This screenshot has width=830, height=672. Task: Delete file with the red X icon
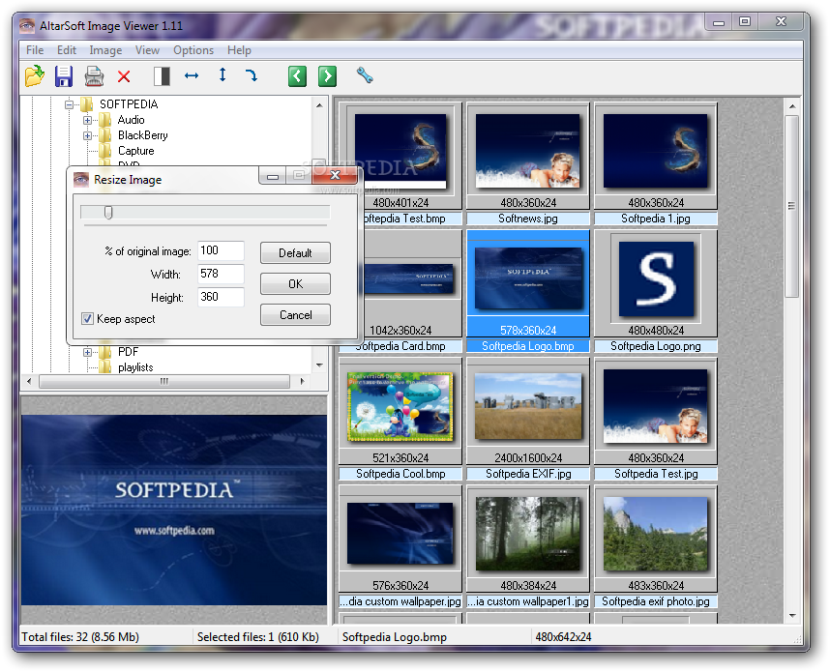(x=125, y=76)
